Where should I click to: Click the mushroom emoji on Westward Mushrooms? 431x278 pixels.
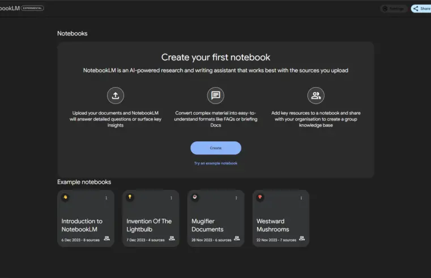coord(261,197)
